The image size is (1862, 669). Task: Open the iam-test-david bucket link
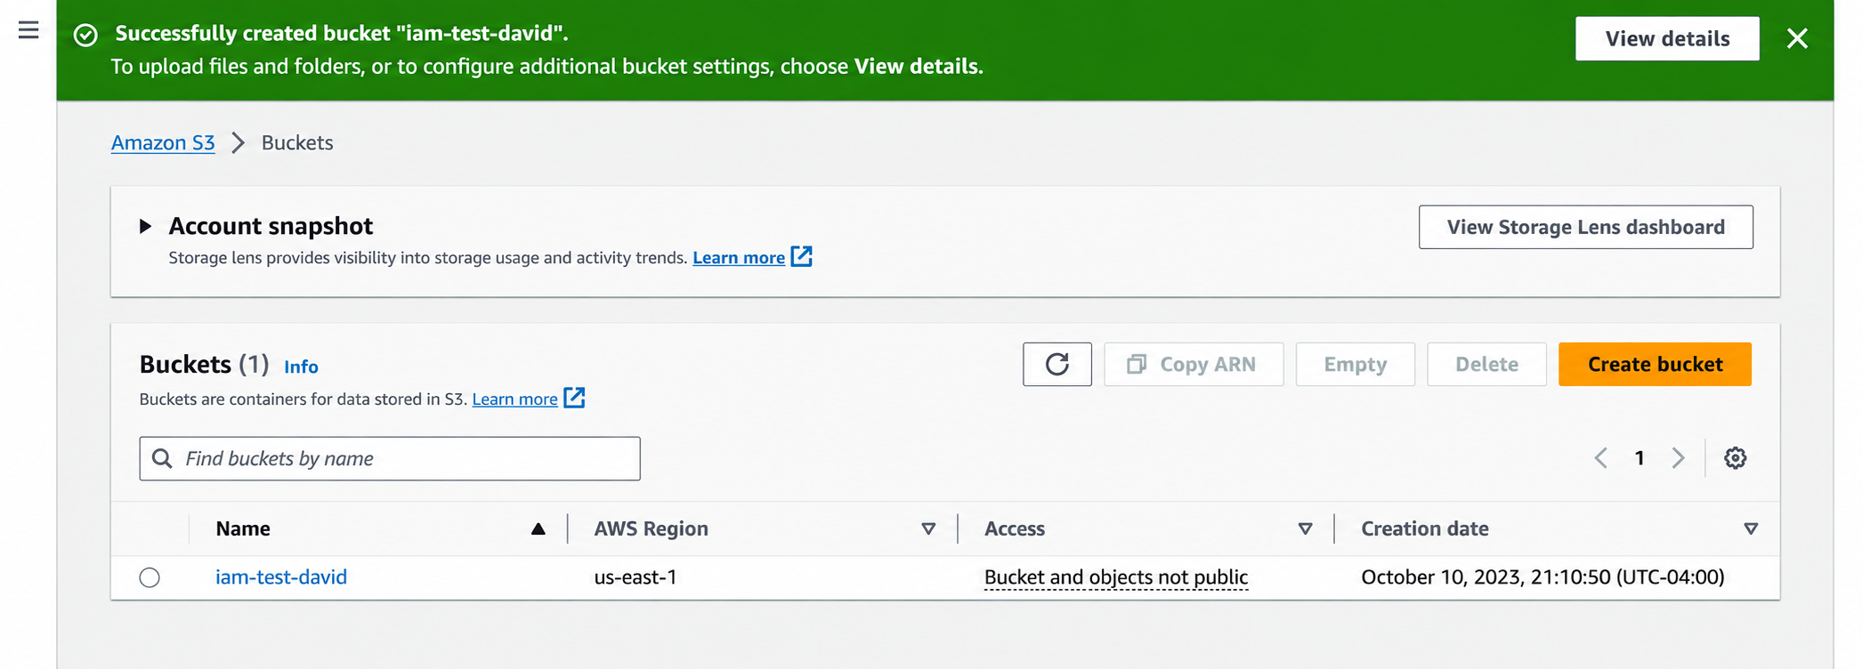[281, 576]
